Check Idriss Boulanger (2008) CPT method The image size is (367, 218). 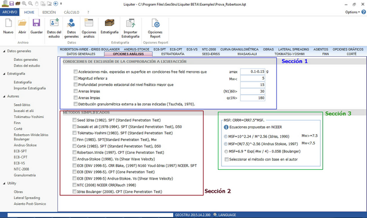[x=75, y=192]
